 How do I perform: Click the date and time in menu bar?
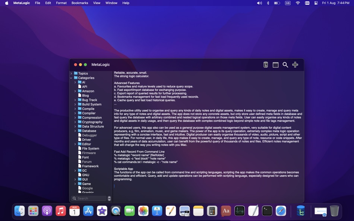click(335, 3)
